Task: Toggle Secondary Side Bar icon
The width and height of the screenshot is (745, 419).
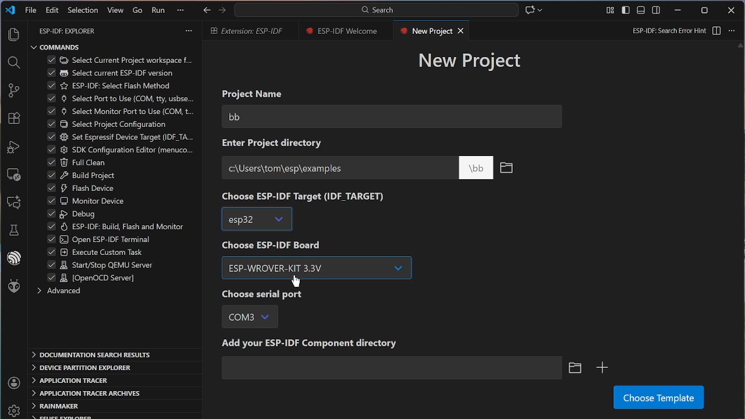Action: click(x=656, y=10)
